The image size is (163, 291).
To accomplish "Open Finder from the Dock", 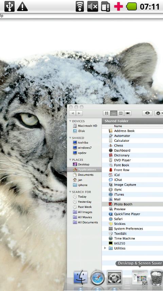I will 80,278.
